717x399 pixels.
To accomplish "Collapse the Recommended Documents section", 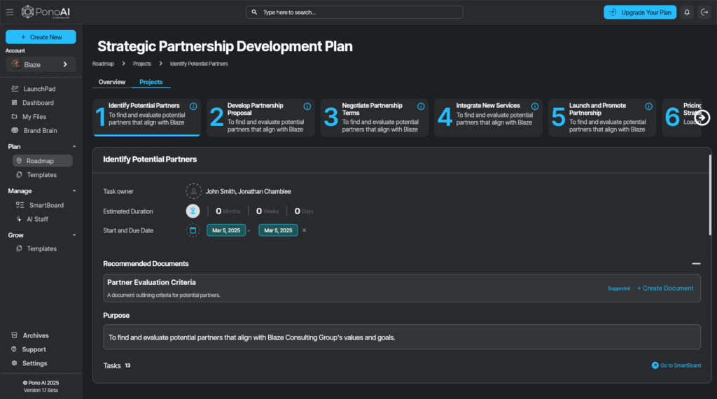I will click(x=696, y=264).
